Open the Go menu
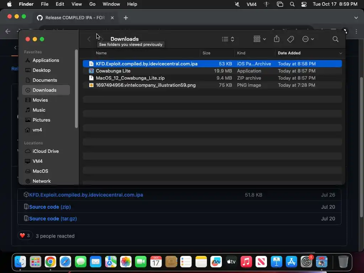The image size is (364, 273). point(92,4)
